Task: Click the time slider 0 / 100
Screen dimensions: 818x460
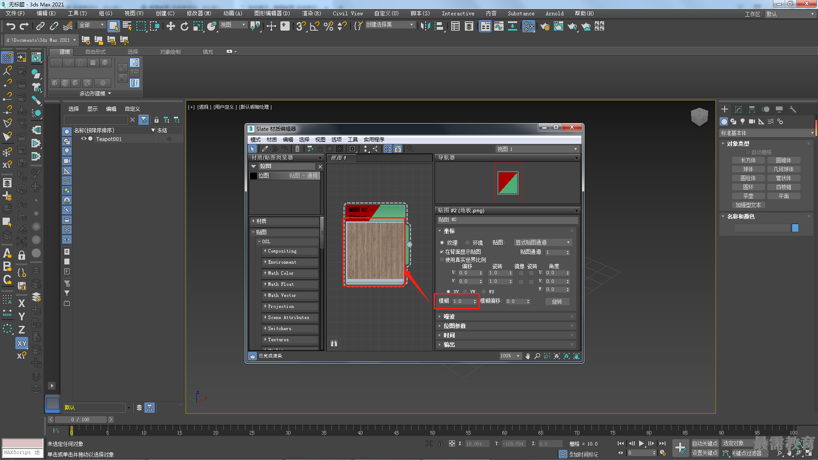Action: click(x=80, y=420)
